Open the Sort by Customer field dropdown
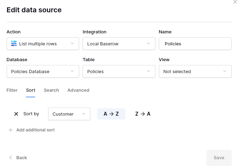This screenshot has height=168, width=239. tap(69, 114)
